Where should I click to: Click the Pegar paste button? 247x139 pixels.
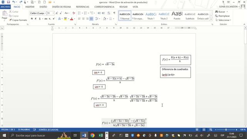[5, 16]
